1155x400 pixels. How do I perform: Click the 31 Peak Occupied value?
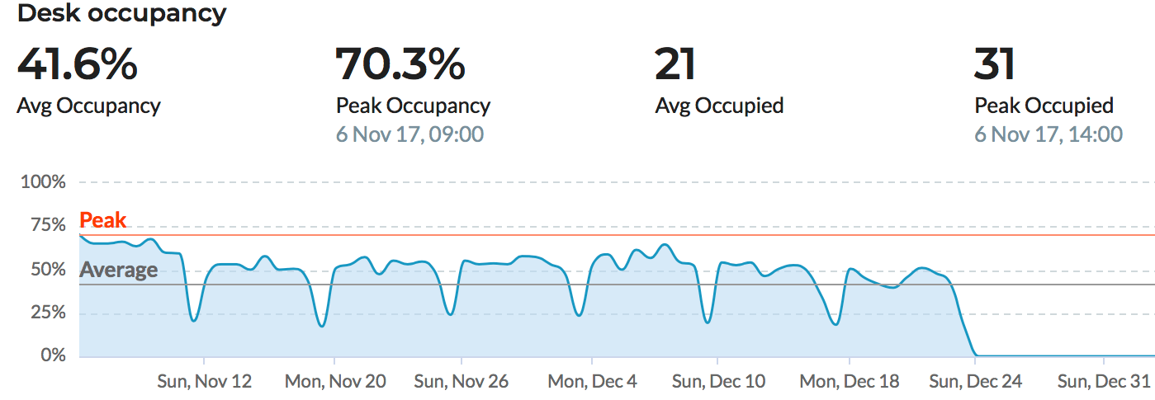[x=995, y=66]
